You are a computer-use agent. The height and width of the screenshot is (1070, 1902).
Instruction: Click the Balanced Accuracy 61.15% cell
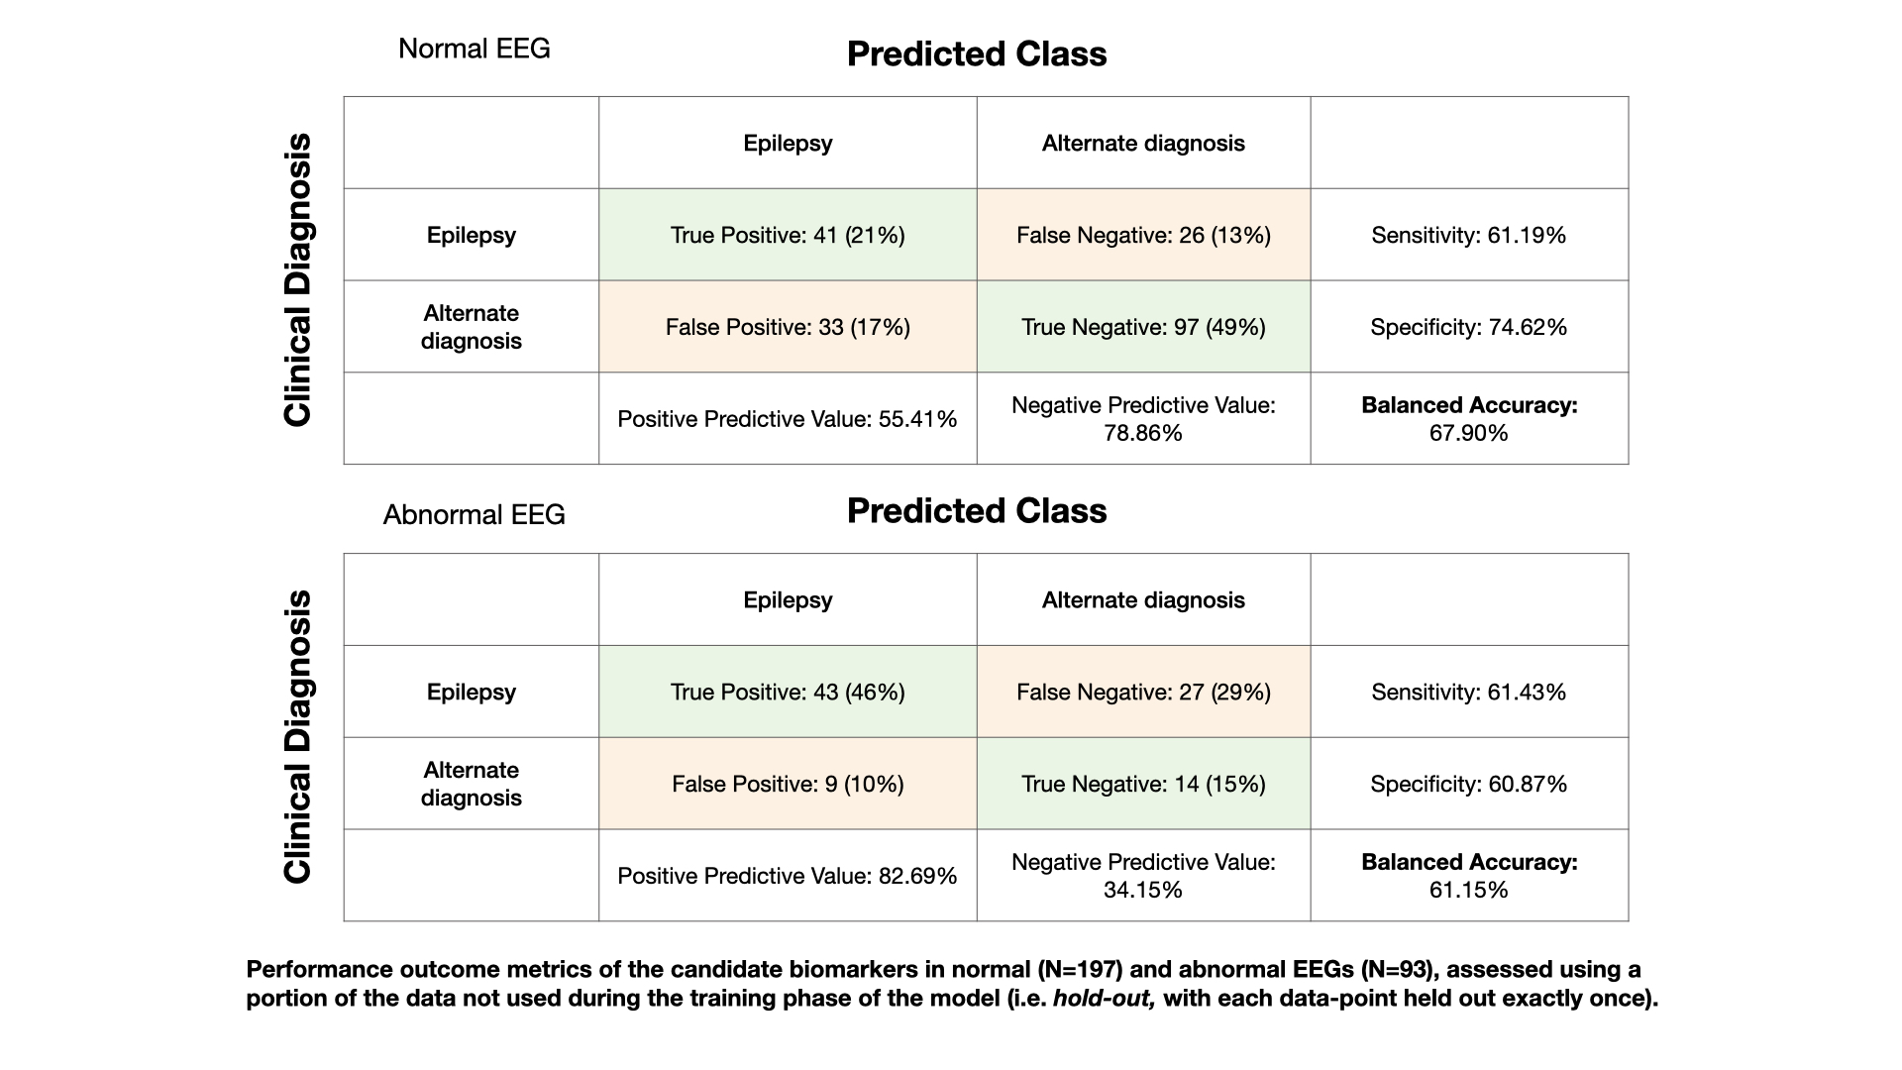[x=1468, y=876]
